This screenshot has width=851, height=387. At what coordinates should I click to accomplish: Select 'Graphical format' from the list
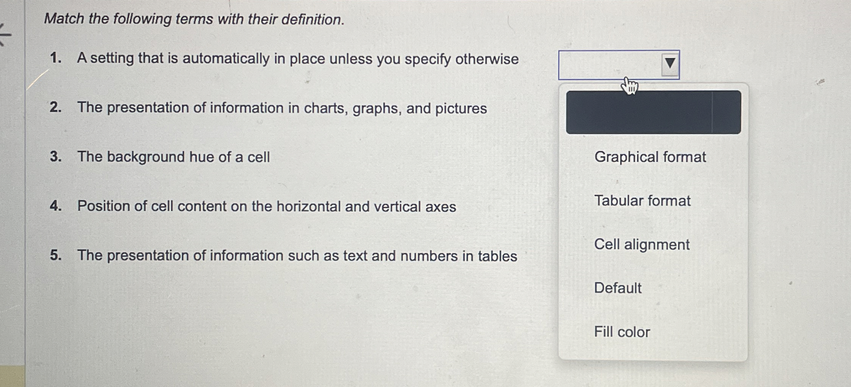[x=651, y=157]
